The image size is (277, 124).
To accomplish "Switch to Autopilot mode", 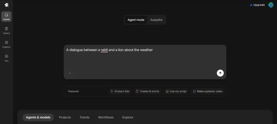I will tap(156, 20).
